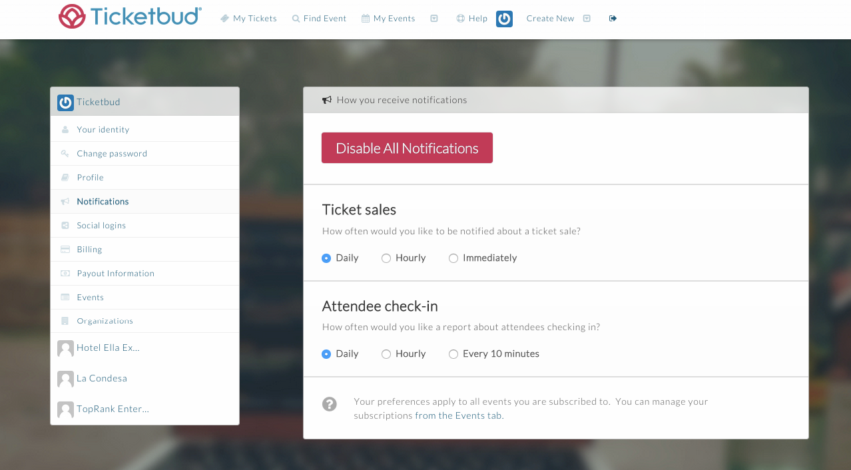Open the Hotel Ella Ex... organization

[x=108, y=348]
